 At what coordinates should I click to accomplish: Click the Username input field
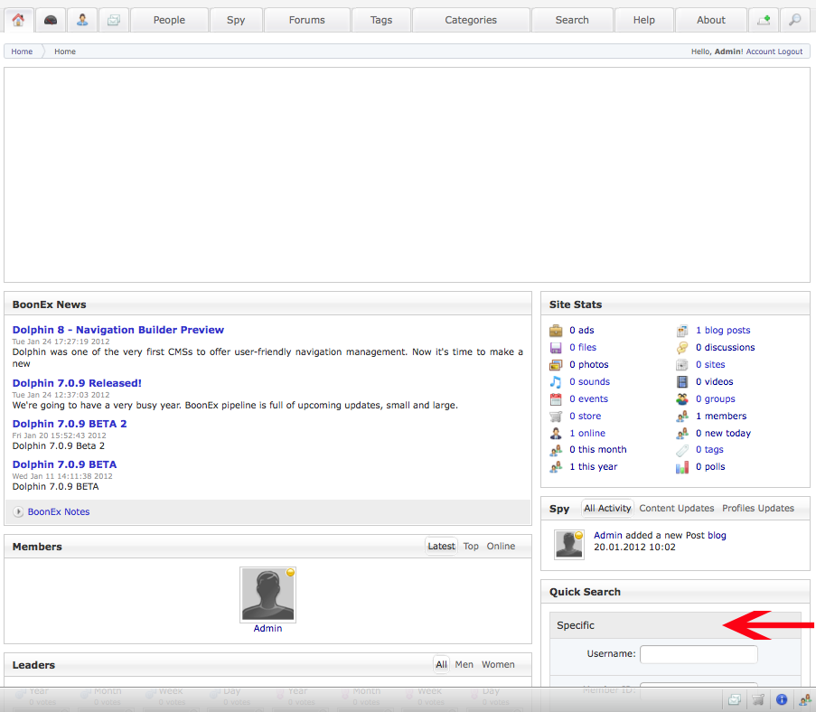pos(699,653)
